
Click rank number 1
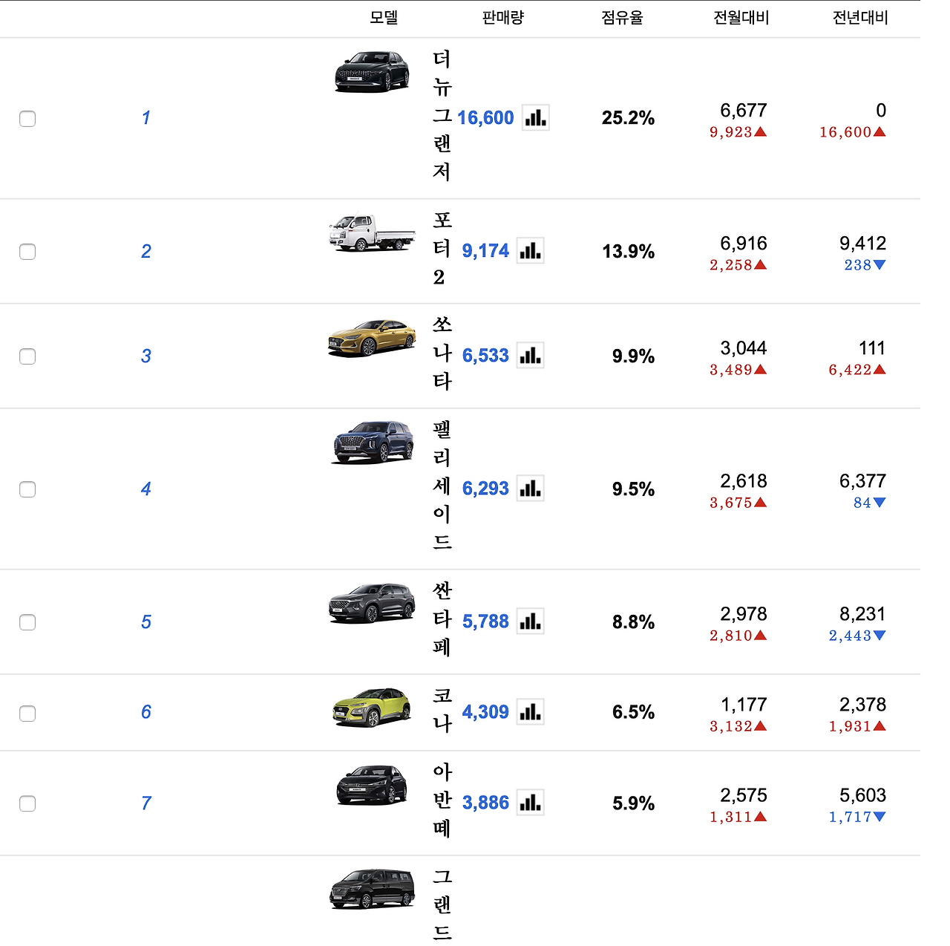145,117
